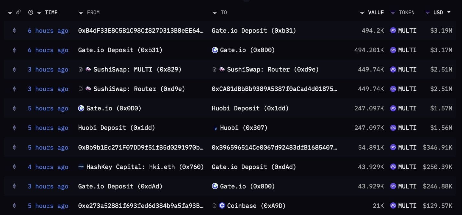462x215 pixels.
Task: Click MULTI token icon in first row
Action: pos(393,30)
